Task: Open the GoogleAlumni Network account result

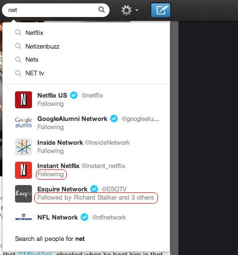Action: 86,123
